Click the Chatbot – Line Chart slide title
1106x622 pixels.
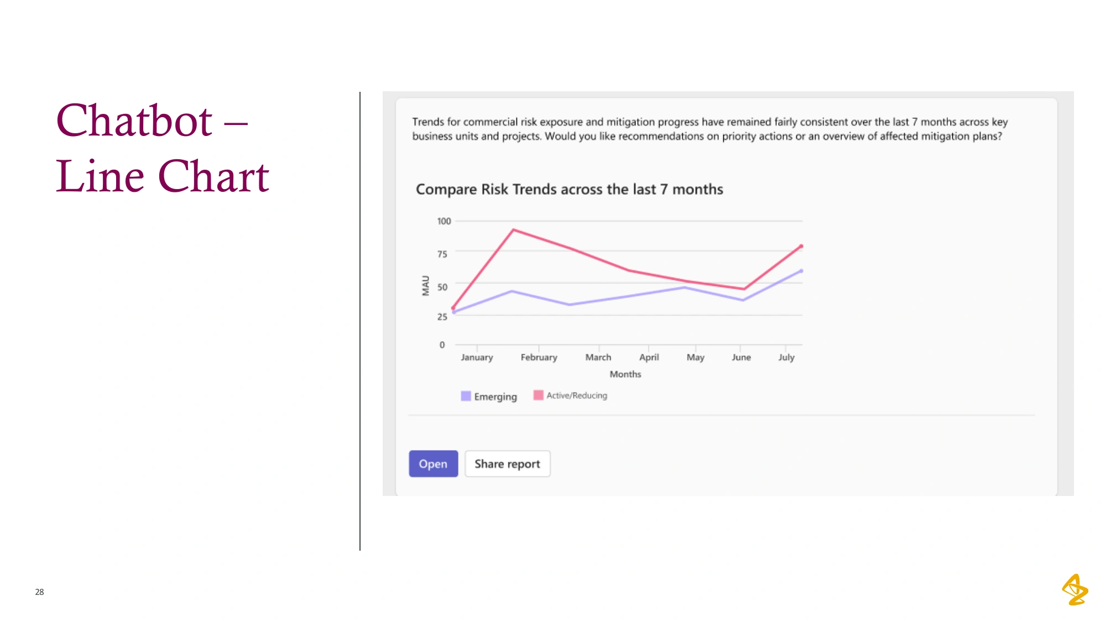163,148
